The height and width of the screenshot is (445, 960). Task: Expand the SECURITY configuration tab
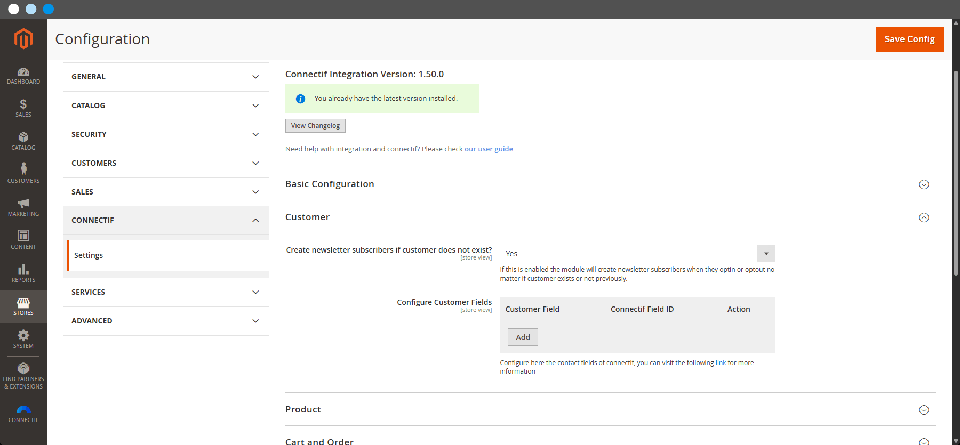166,134
